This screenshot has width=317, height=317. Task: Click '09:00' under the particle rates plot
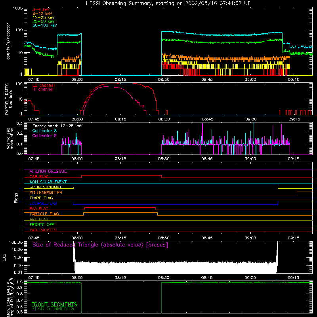click(x=251, y=119)
